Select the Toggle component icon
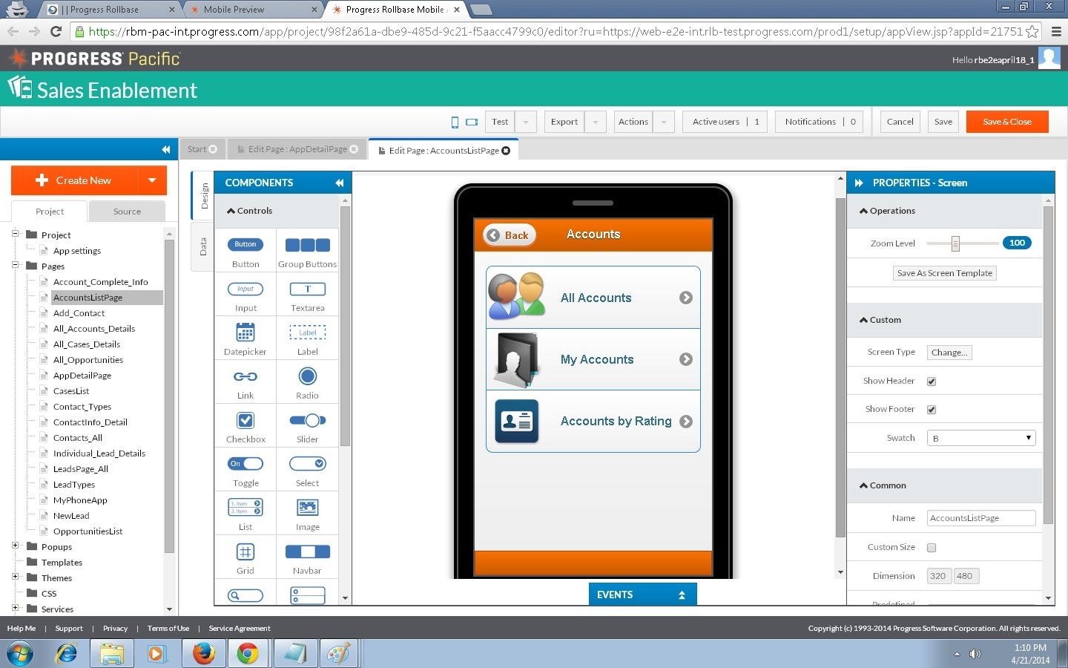Screen dimensions: 1068x668 (245, 464)
